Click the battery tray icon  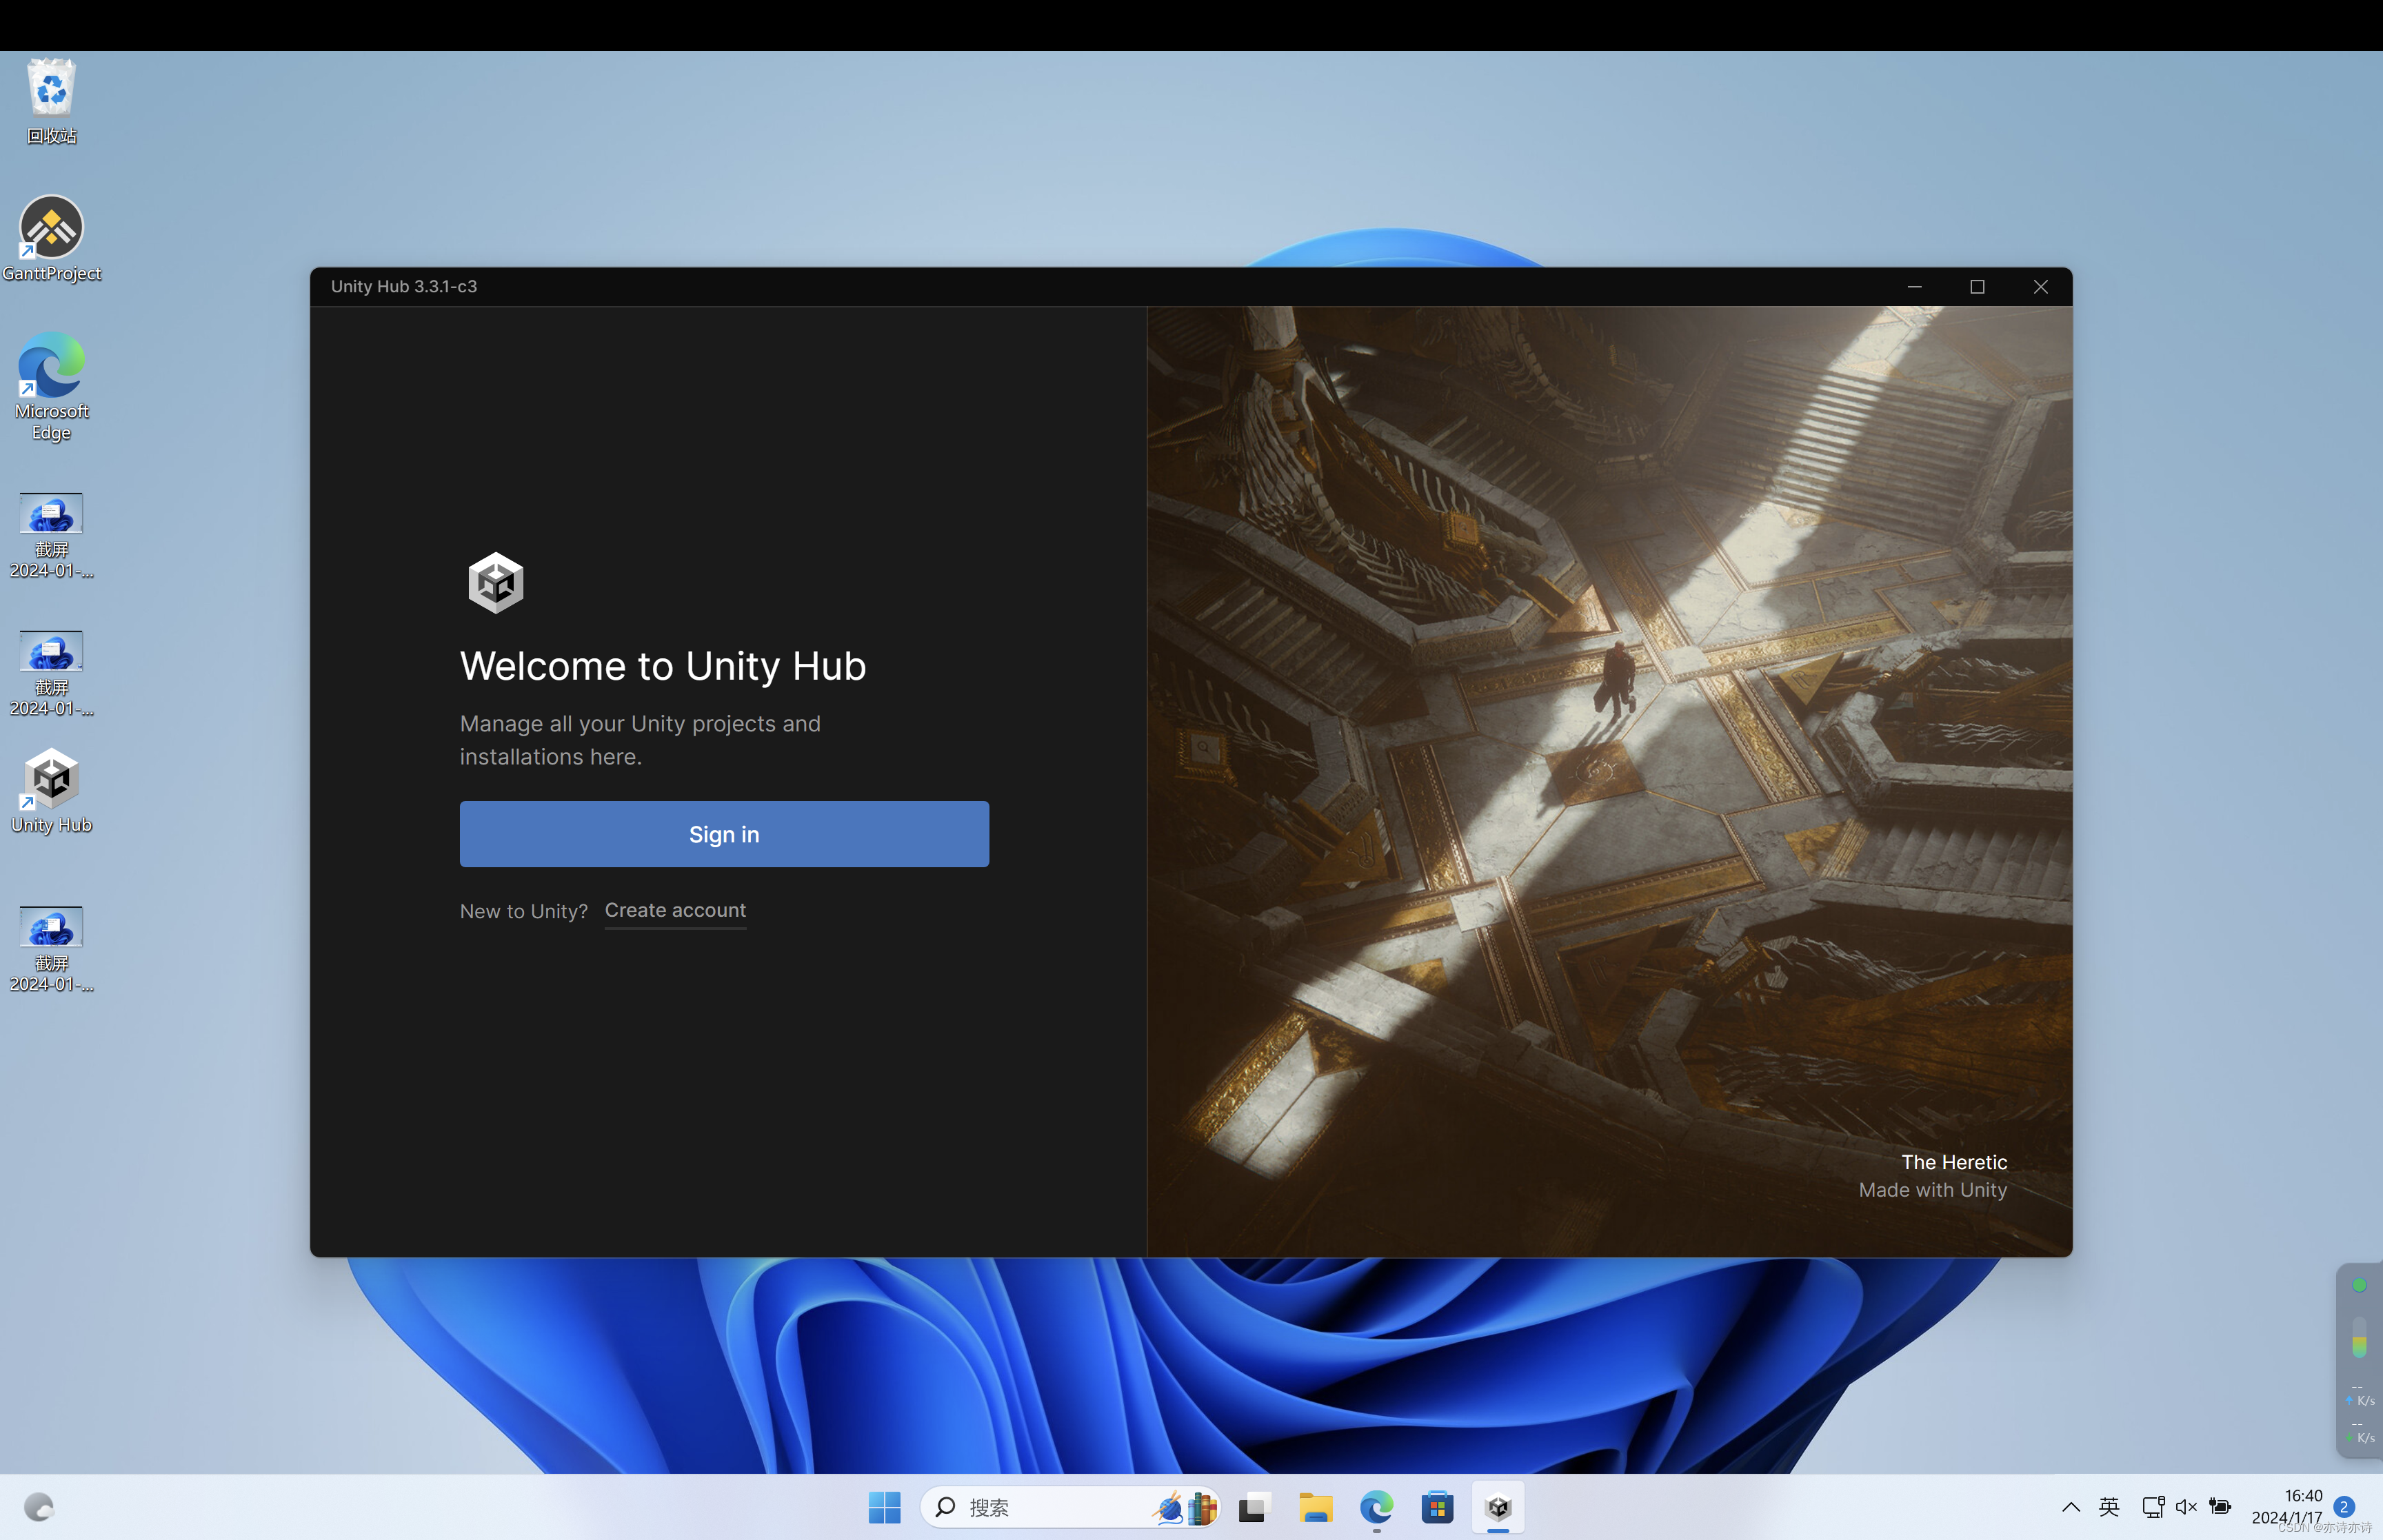[2220, 1507]
